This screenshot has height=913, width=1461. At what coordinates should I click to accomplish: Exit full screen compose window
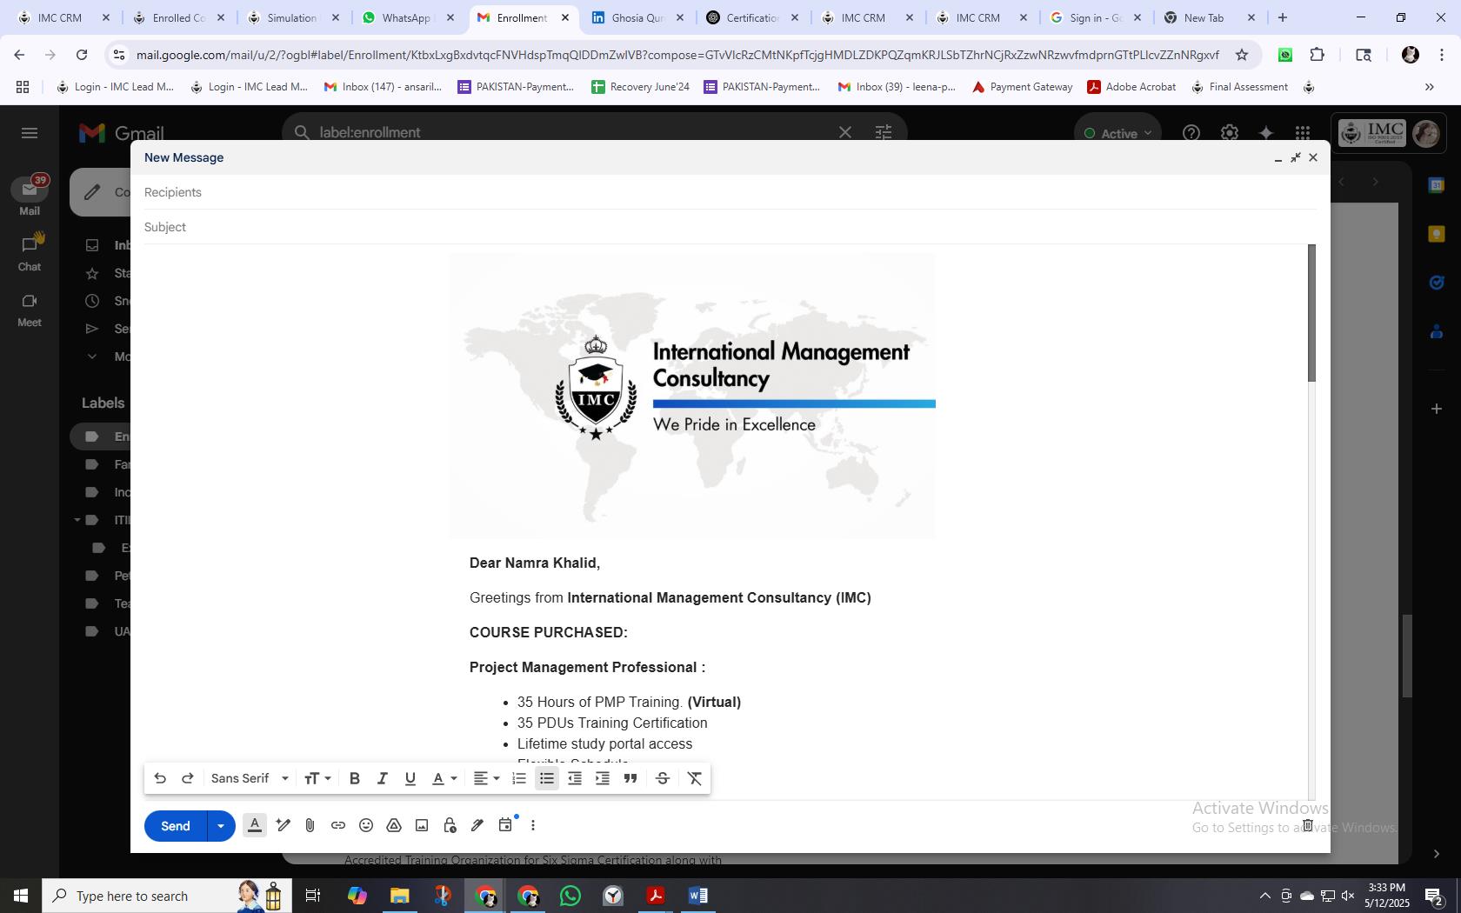1296,157
